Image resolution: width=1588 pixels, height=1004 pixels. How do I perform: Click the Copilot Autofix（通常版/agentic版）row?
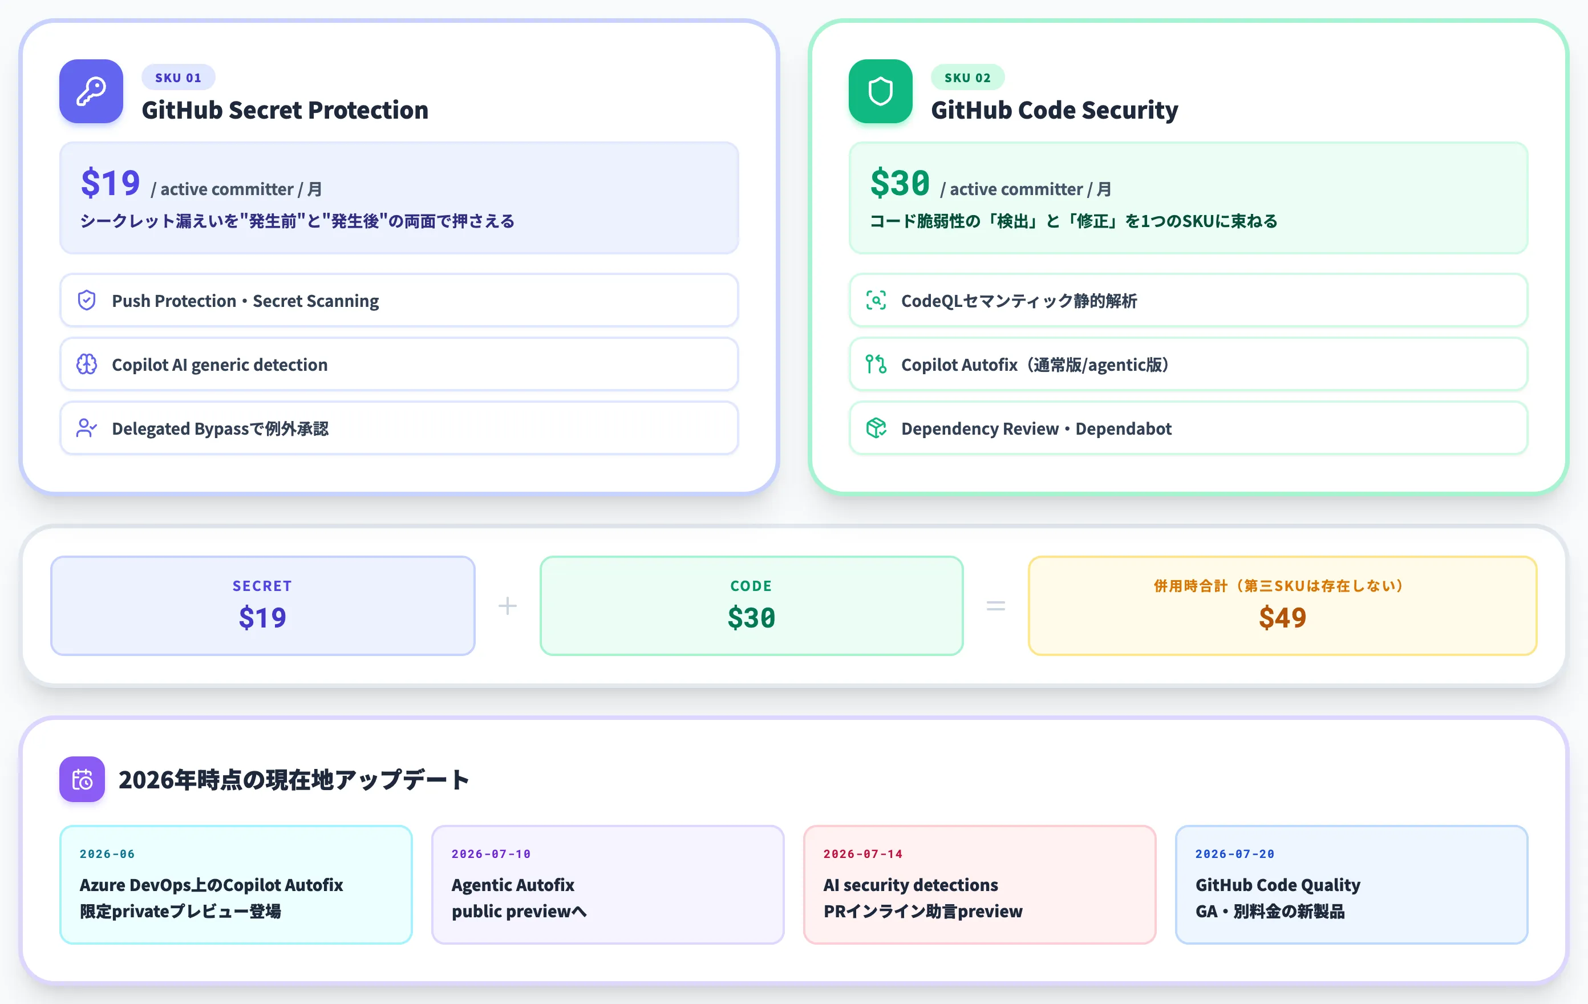tap(1188, 364)
